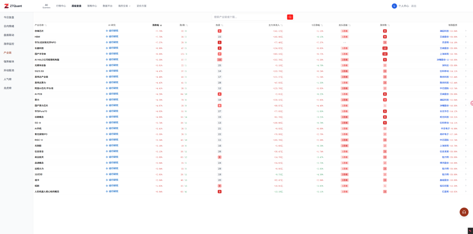Open 龙虎榜 in the sidebar
The height and width of the screenshot is (234, 473).
(8, 88)
